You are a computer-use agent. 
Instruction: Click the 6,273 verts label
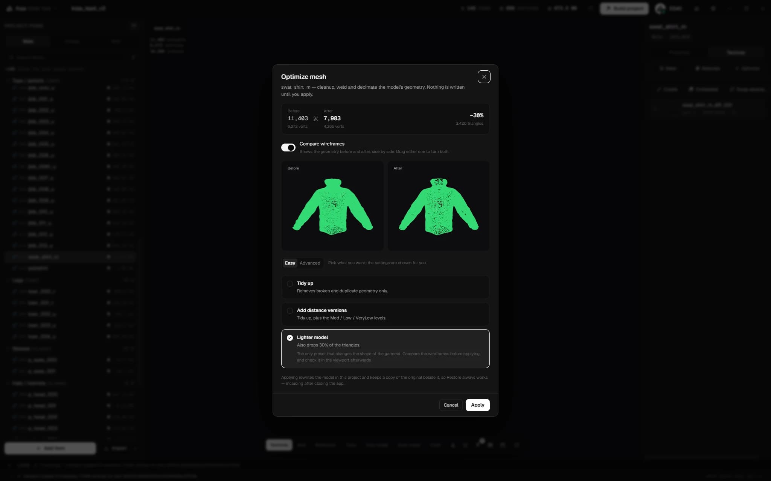point(297,127)
